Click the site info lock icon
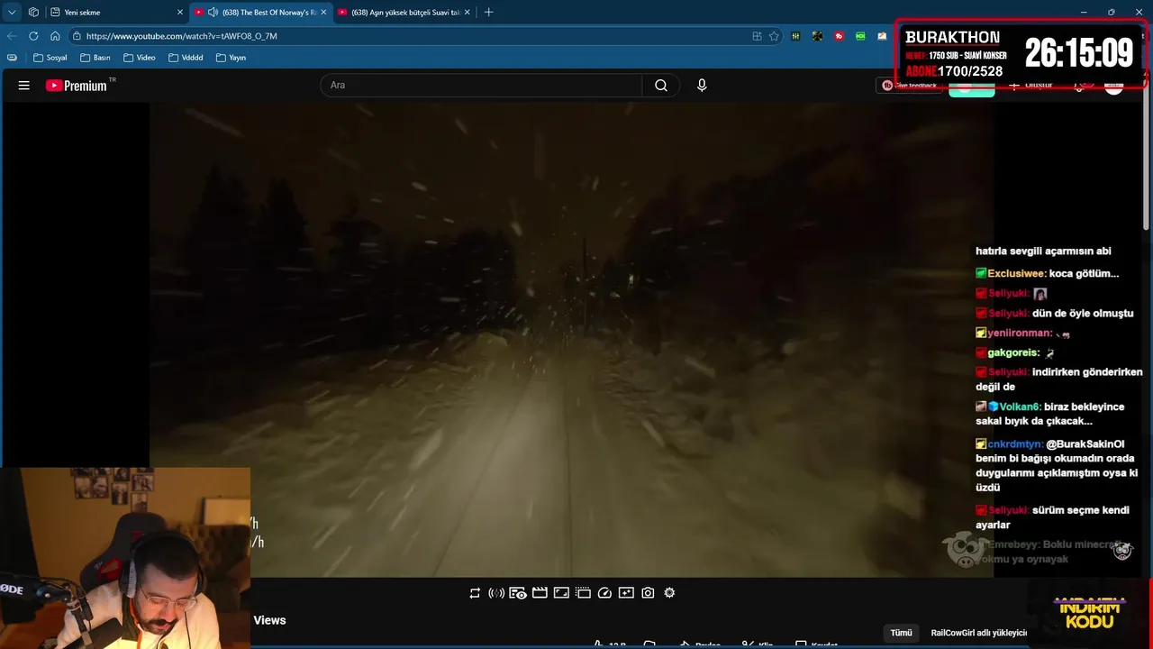The width and height of the screenshot is (1153, 649). click(x=77, y=36)
